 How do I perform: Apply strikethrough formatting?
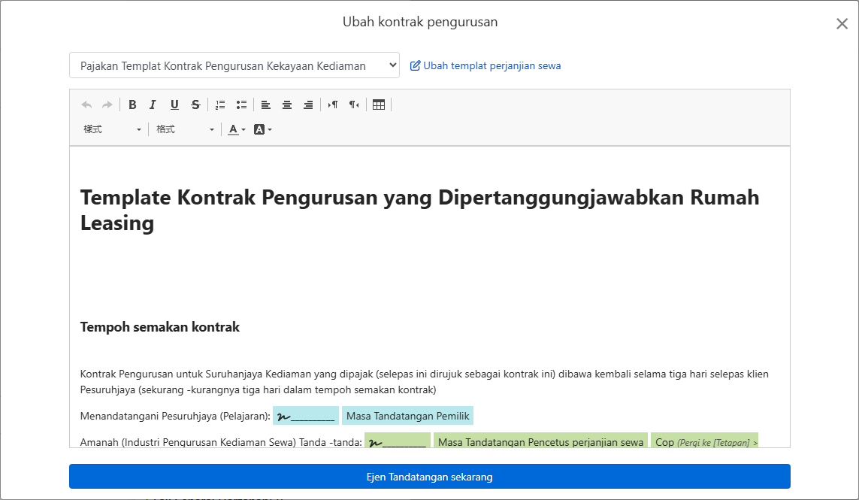click(x=195, y=105)
